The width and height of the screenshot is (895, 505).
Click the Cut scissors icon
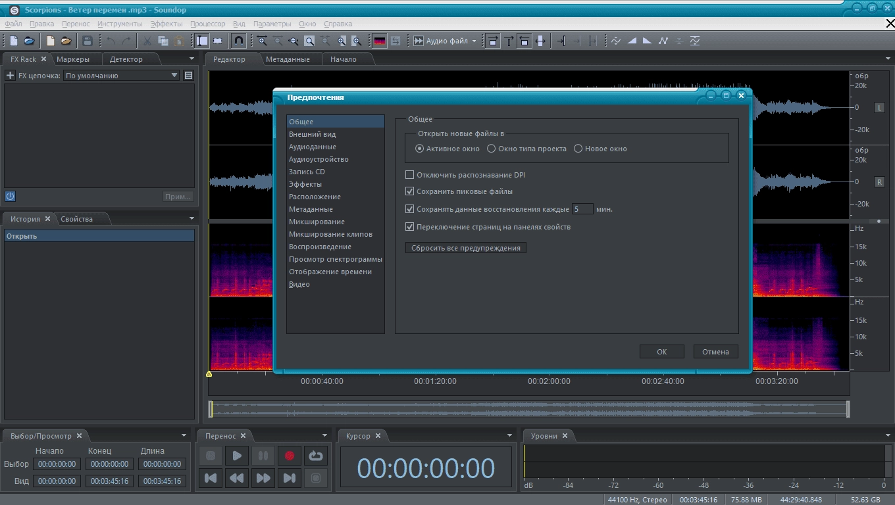147,41
